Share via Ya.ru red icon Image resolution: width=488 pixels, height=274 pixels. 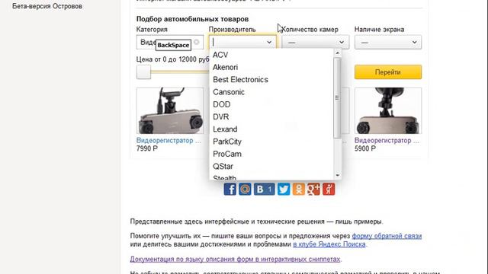click(329, 189)
